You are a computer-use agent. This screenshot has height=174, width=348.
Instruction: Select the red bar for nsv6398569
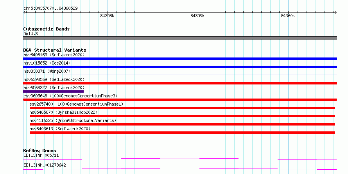[x=180, y=83]
